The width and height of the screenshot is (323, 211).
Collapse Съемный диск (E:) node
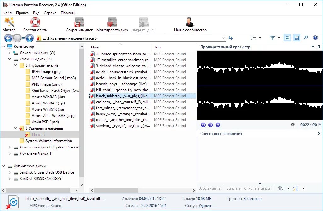[9, 59]
